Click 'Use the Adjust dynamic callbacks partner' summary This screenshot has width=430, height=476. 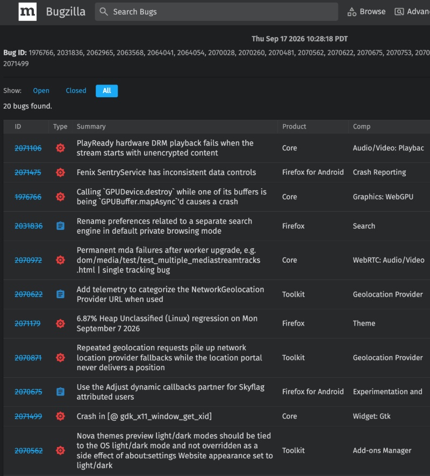(170, 392)
